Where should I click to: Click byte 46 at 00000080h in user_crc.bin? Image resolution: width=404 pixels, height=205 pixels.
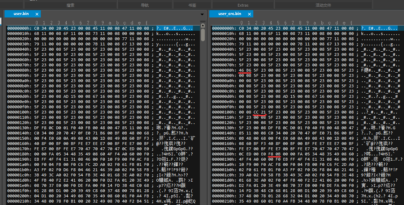click(x=241, y=70)
